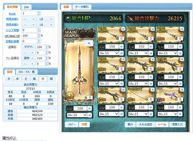Remove top-left grid weapon with X icon
This screenshot has height=141, width=193.
click(123, 29)
